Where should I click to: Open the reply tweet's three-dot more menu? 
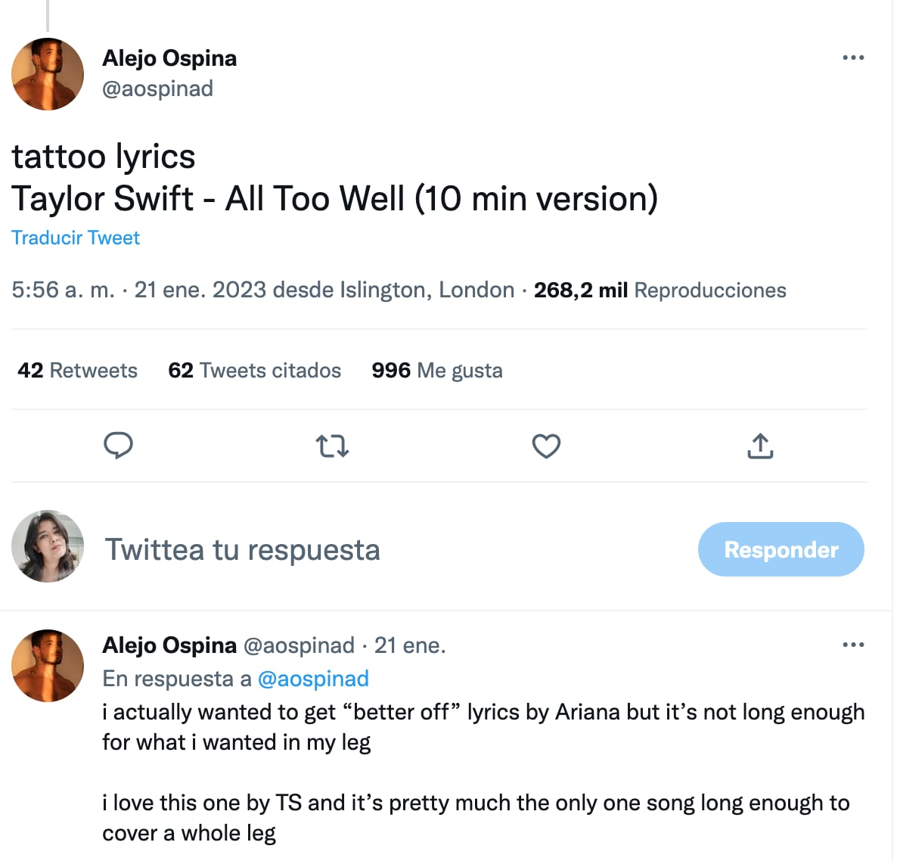(853, 645)
